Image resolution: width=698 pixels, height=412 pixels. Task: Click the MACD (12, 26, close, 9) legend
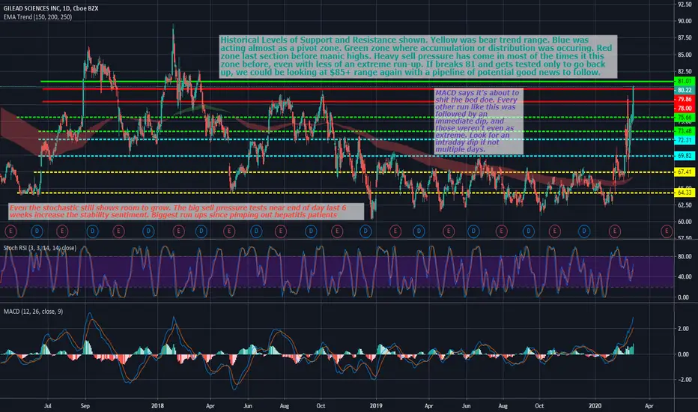pos(34,312)
